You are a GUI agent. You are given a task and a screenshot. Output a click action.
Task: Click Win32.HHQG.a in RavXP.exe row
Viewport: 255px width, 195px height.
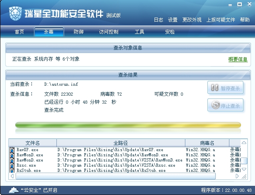200,150
